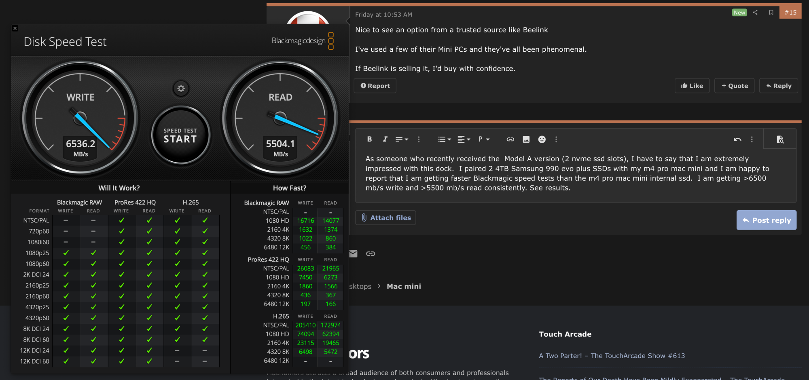Screen dimensions: 809x380
Task: Share post #15 using the share icon
Action: click(755, 12)
